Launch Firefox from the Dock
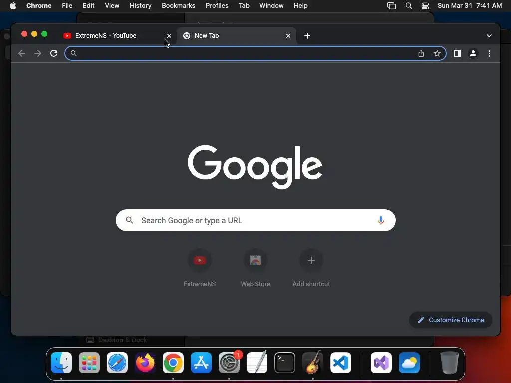Image resolution: width=511 pixels, height=383 pixels. click(145, 363)
